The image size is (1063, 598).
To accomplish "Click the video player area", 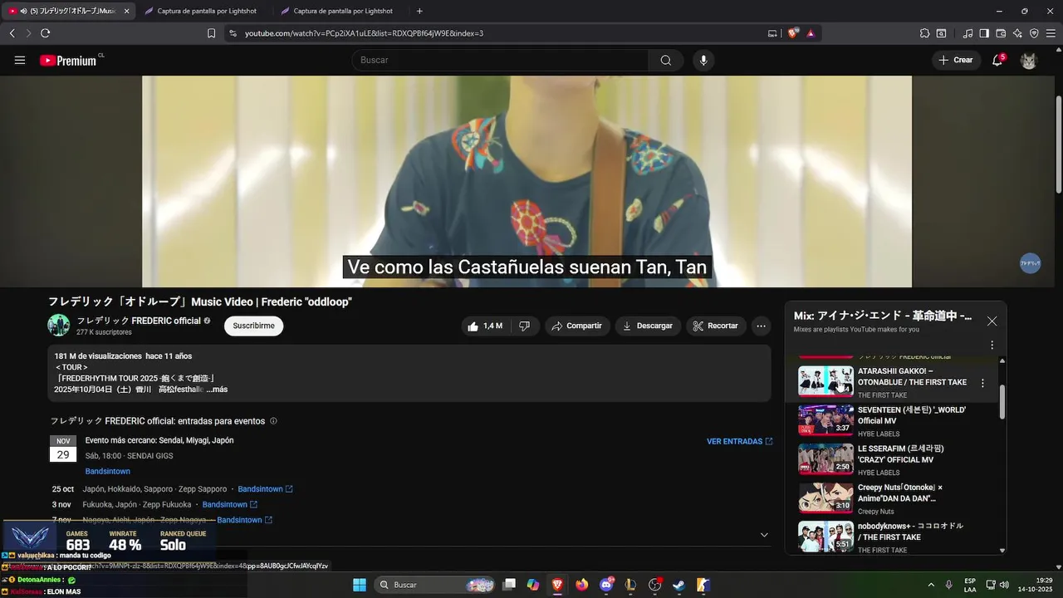I will point(527,181).
